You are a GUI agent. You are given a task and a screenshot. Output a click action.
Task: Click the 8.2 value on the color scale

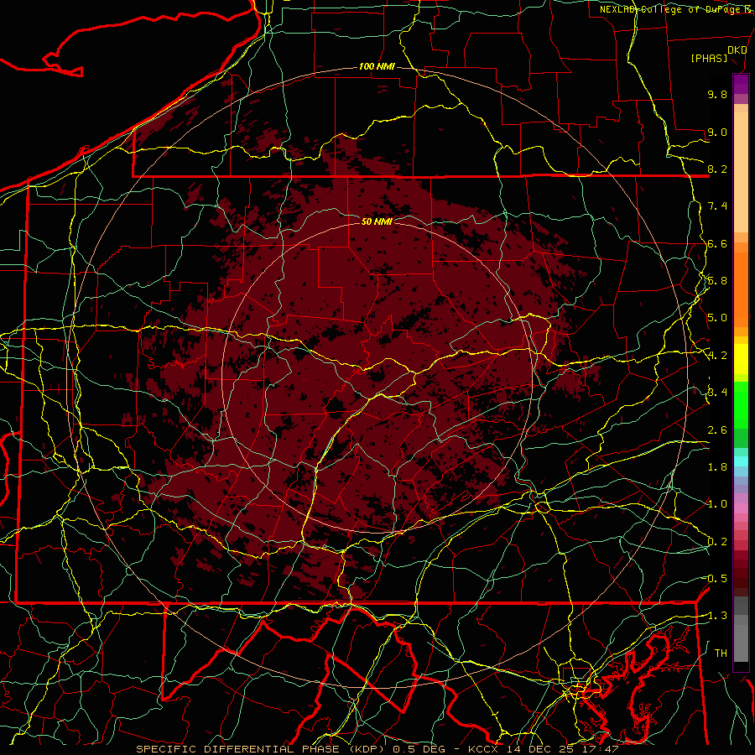coord(717,169)
